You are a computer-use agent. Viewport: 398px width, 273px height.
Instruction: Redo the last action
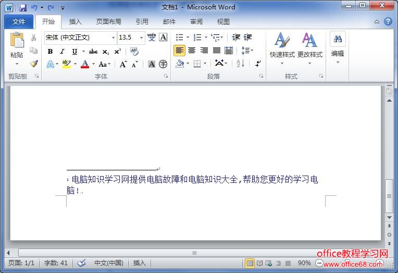(51, 8)
